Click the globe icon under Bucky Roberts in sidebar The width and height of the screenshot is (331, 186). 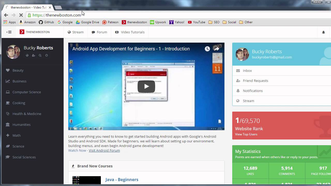(27, 55)
